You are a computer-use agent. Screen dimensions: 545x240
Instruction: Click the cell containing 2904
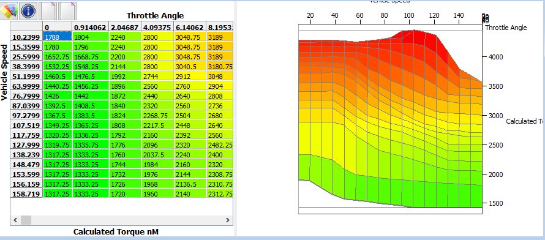pos(220,86)
